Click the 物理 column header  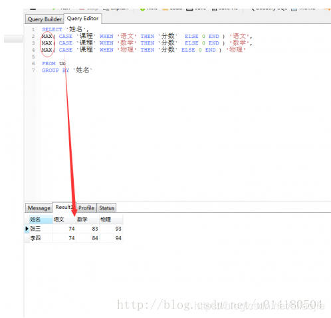tap(111, 220)
